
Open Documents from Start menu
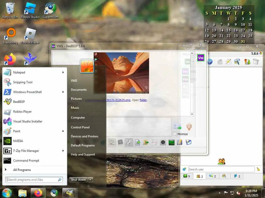(x=79, y=90)
